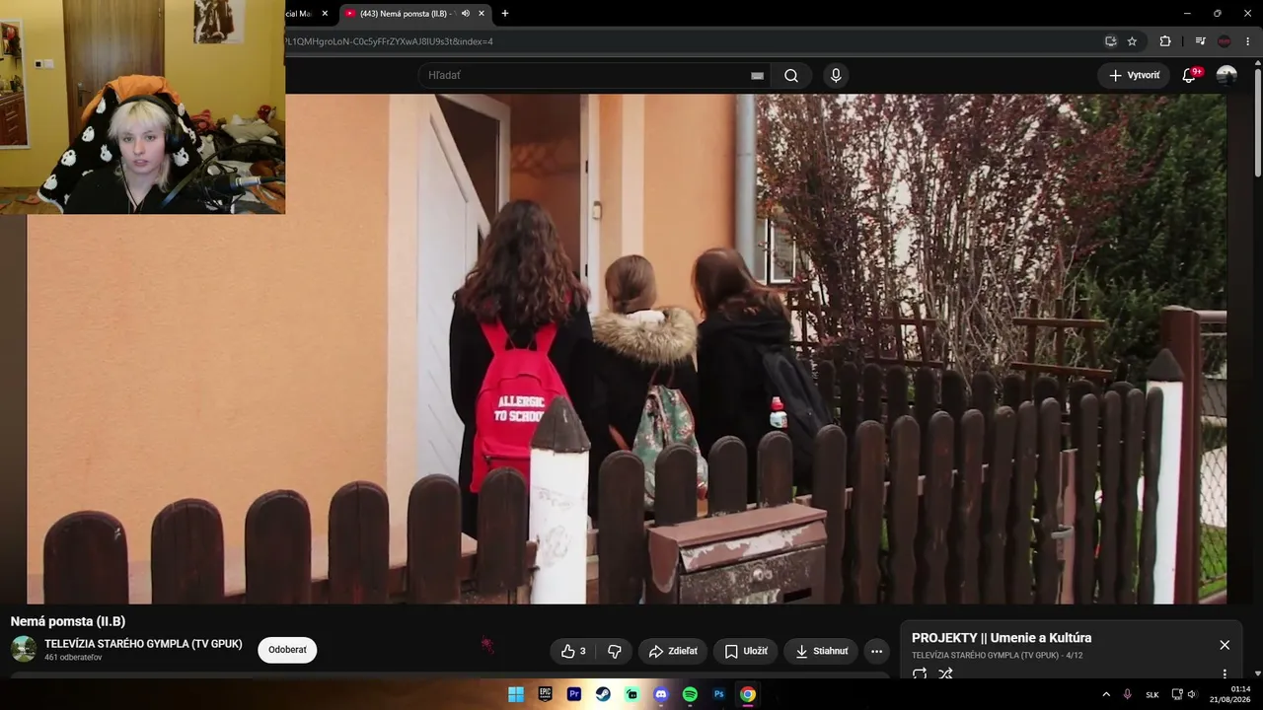This screenshot has height=710, width=1263.
Task: Close the Nemá pomsta tab
Action: pos(482,14)
